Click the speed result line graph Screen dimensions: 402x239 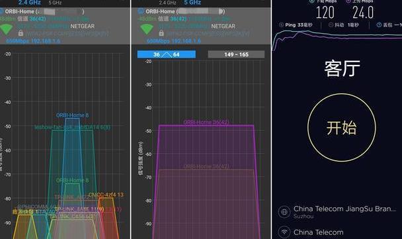coord(337,40)
